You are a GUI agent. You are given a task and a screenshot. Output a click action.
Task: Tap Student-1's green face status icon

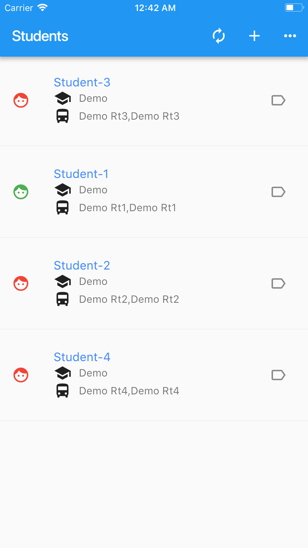(21, 192)
